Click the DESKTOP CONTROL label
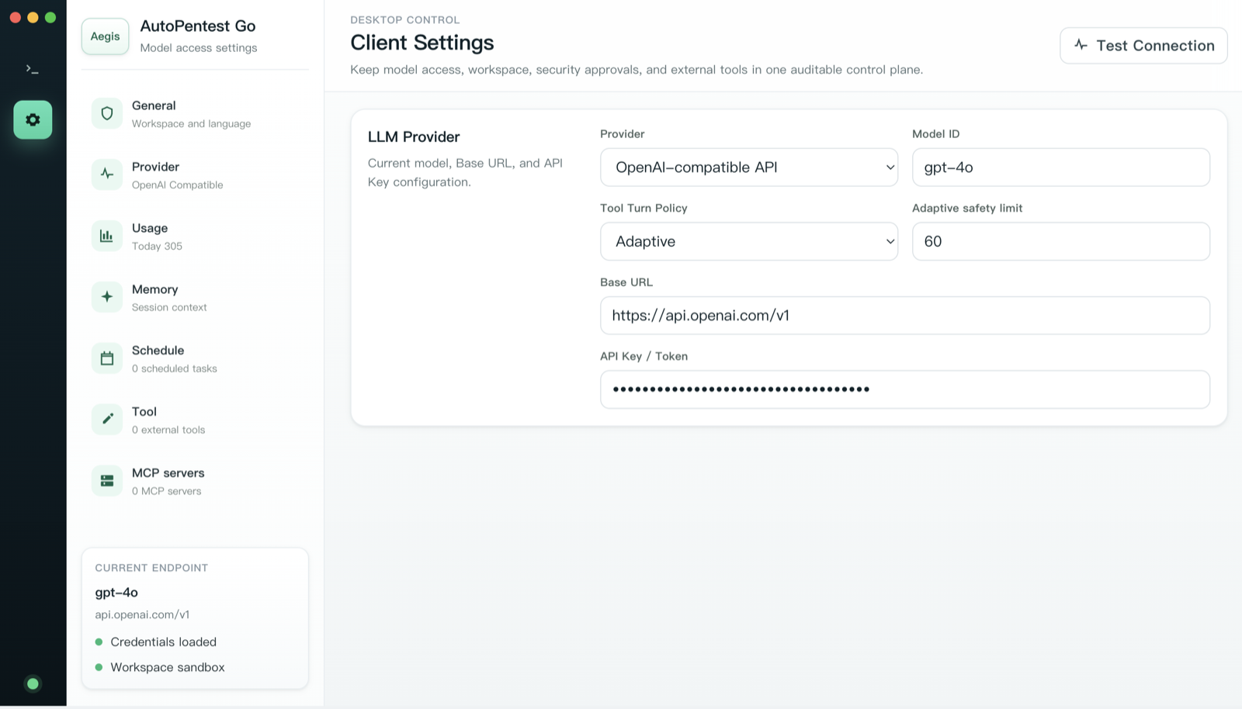This screenshot has height=709, width=1242. point(405,20)
